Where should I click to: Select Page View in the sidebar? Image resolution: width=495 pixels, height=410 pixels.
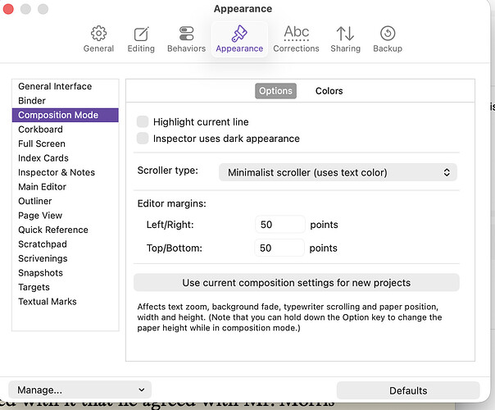pos(66,216)
